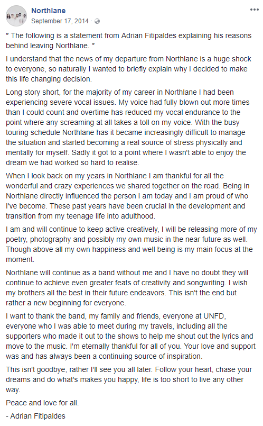
Task: Click the paragraph starting "When I look back"
Action: coord(128,196)
